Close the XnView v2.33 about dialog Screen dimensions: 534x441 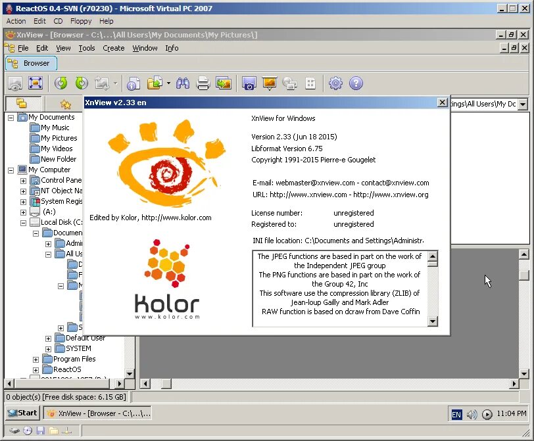click(x=442, y=103)
